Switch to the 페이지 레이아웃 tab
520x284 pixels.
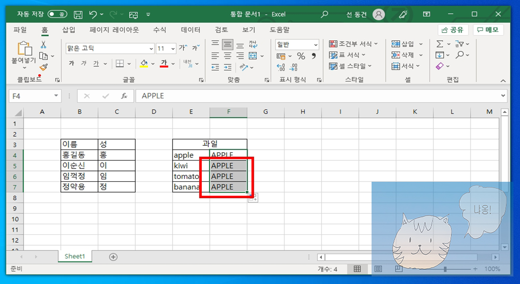[114, 29]
